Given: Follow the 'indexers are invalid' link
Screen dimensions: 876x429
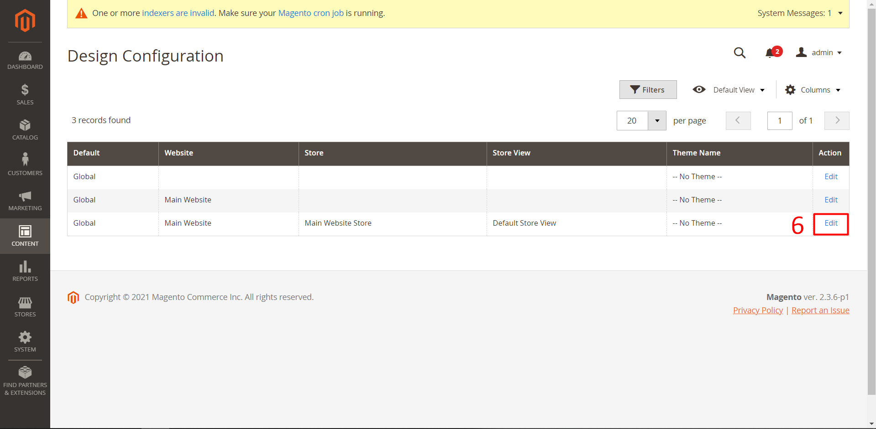Looking at the screenshot, I should [178, 13].
